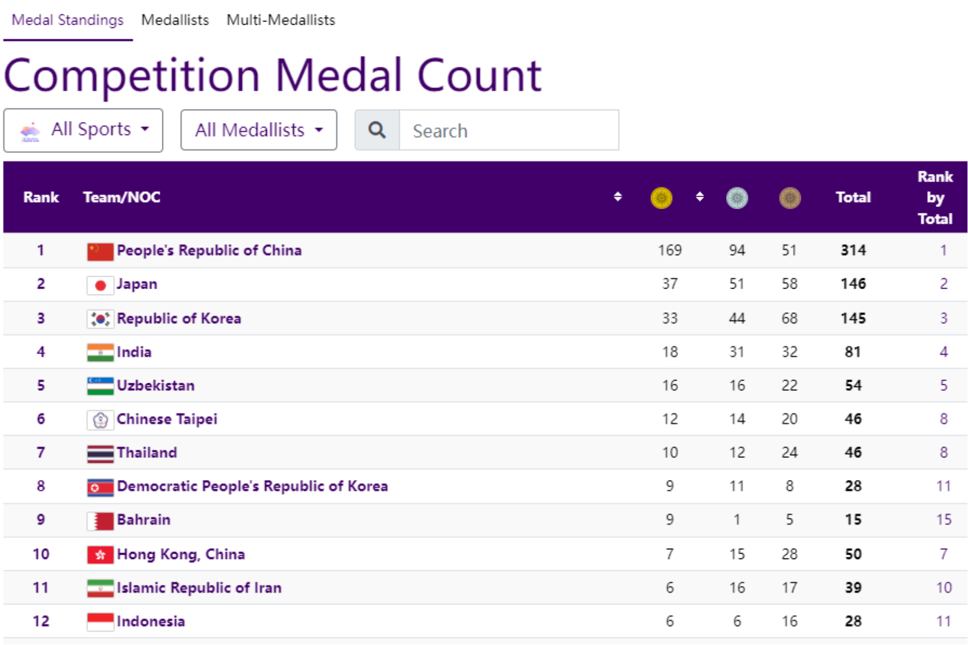968x645 pixels.
Task: Sort by Team/NOC using sort arrows
Action: [618, 197]
